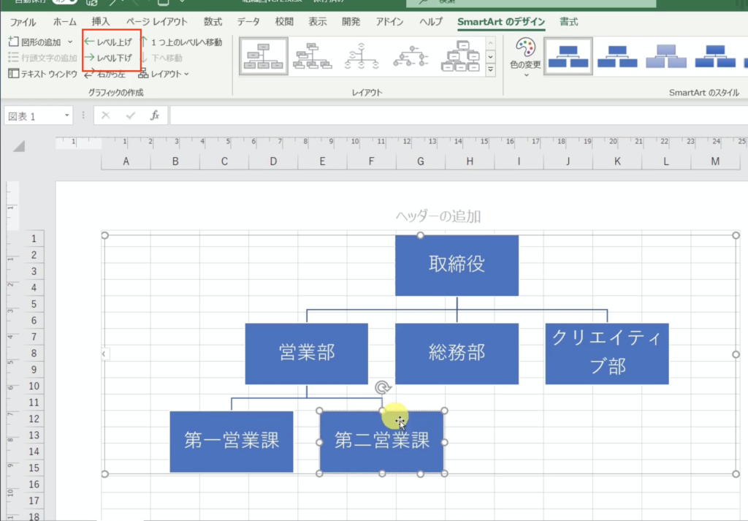Move to the next row in layouts gallery
Screen dimensions: 748x521
[x=490, y=56]
